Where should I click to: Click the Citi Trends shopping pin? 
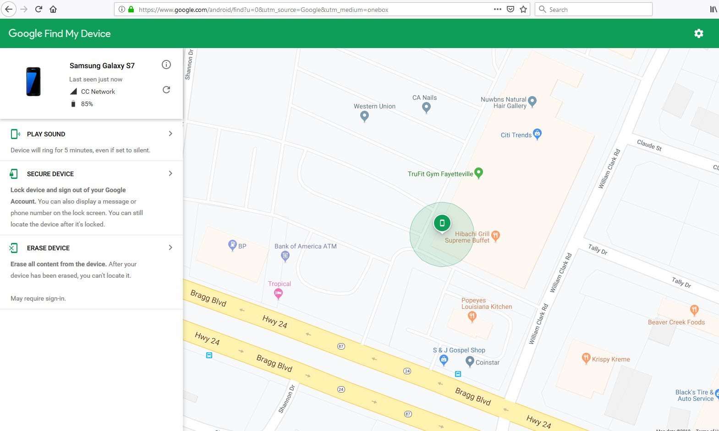pos(537,134)
